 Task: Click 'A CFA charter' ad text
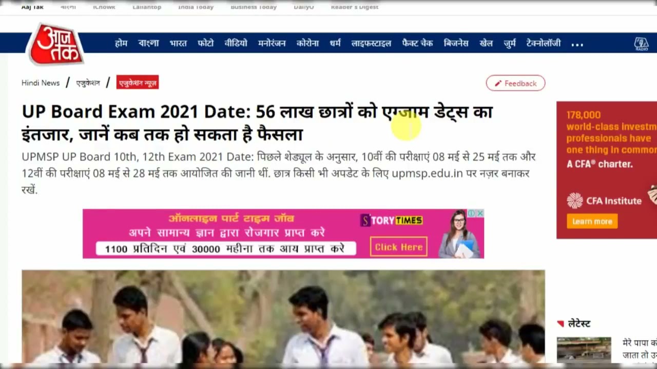600,164
